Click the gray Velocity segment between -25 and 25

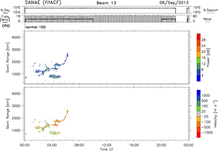(199, 114)
